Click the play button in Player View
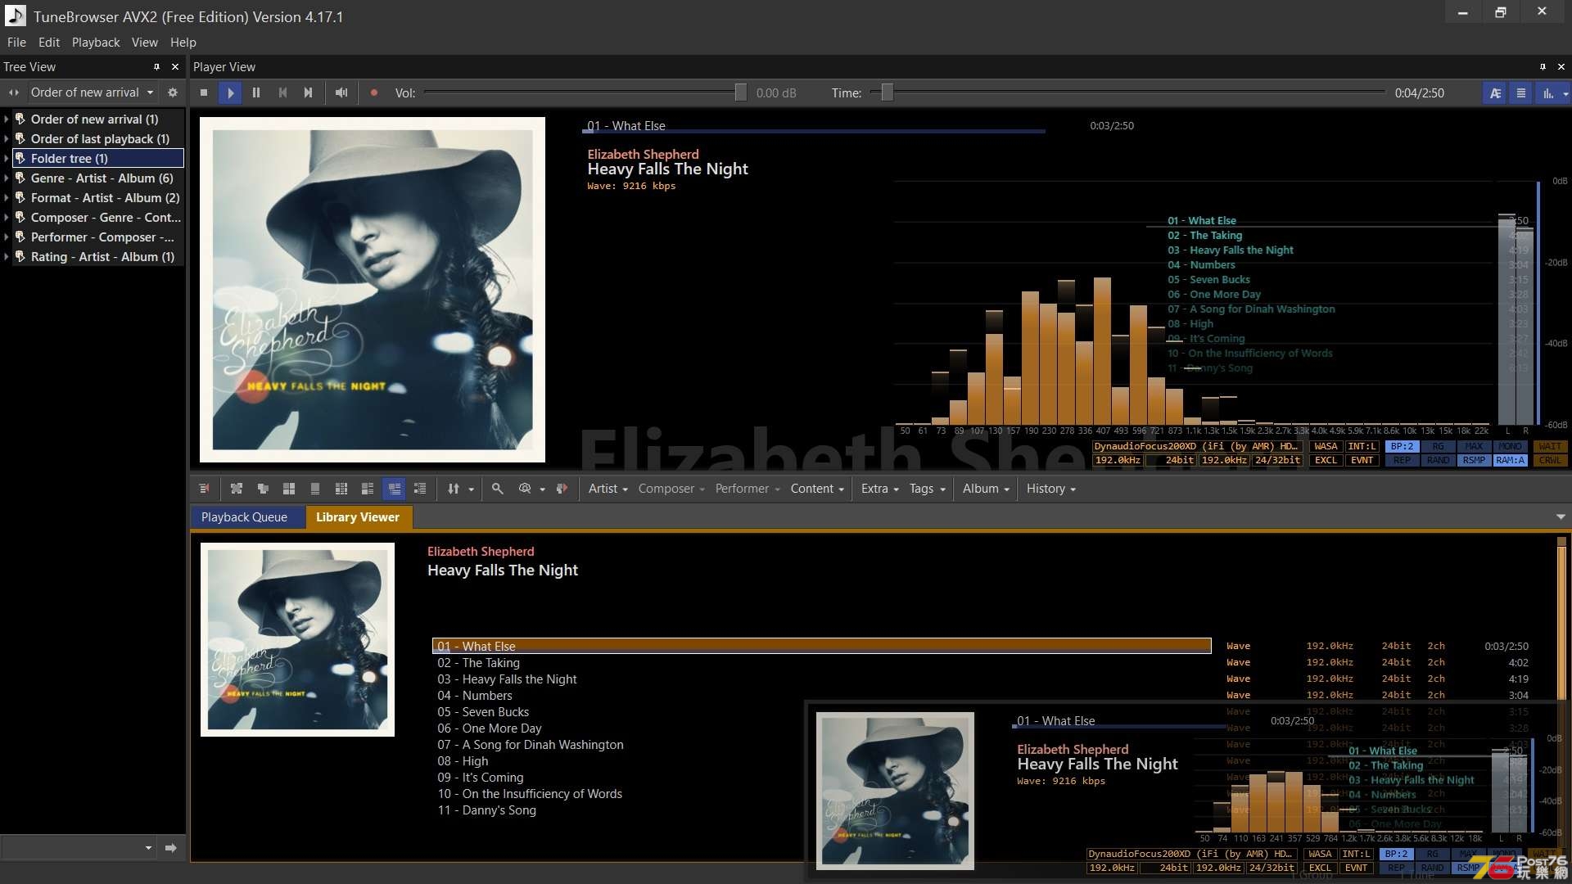This screenshot has width=1572, height=884. coord(230,92)
